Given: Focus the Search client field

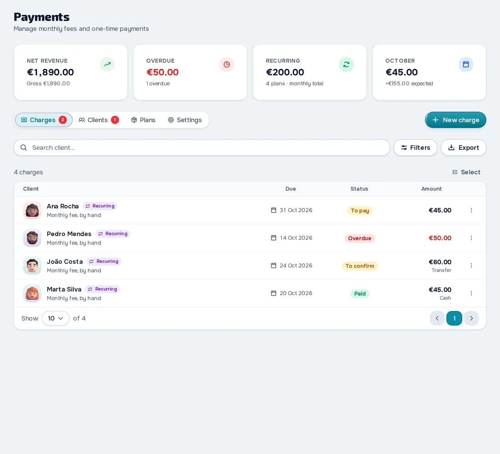Looking at the screenshot, I should click(201, 148).
